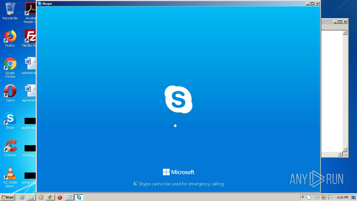Screen dimensions: 357x201
Task: Click the Chrome taskbar icon
Action: [50, 197]
